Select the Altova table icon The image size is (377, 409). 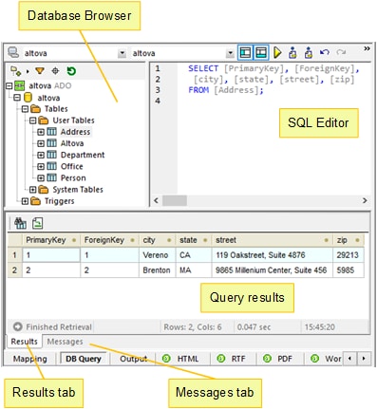[x=51, y=143]
